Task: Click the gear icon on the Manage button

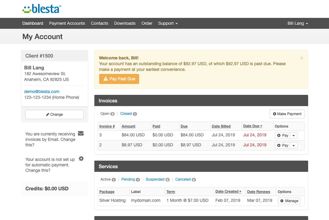Action: point(282,201)
